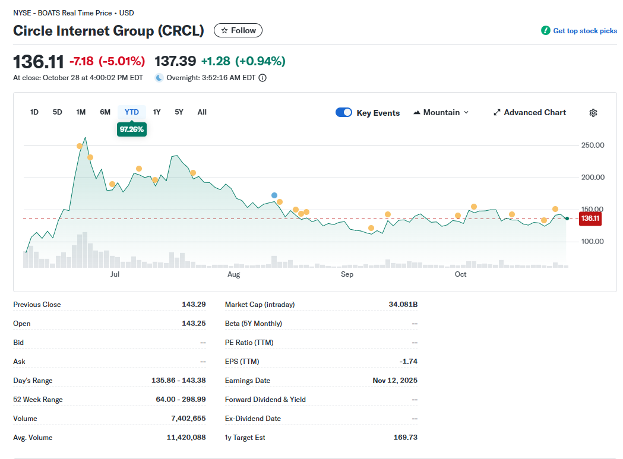Image resolution: width=623 pixels, height=459 pixels.
Task: Click the overnight moon icon
Action: 159,78
